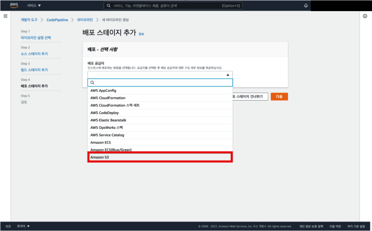Click the 정보 link beside the title
372x231 pixels.
141,34
